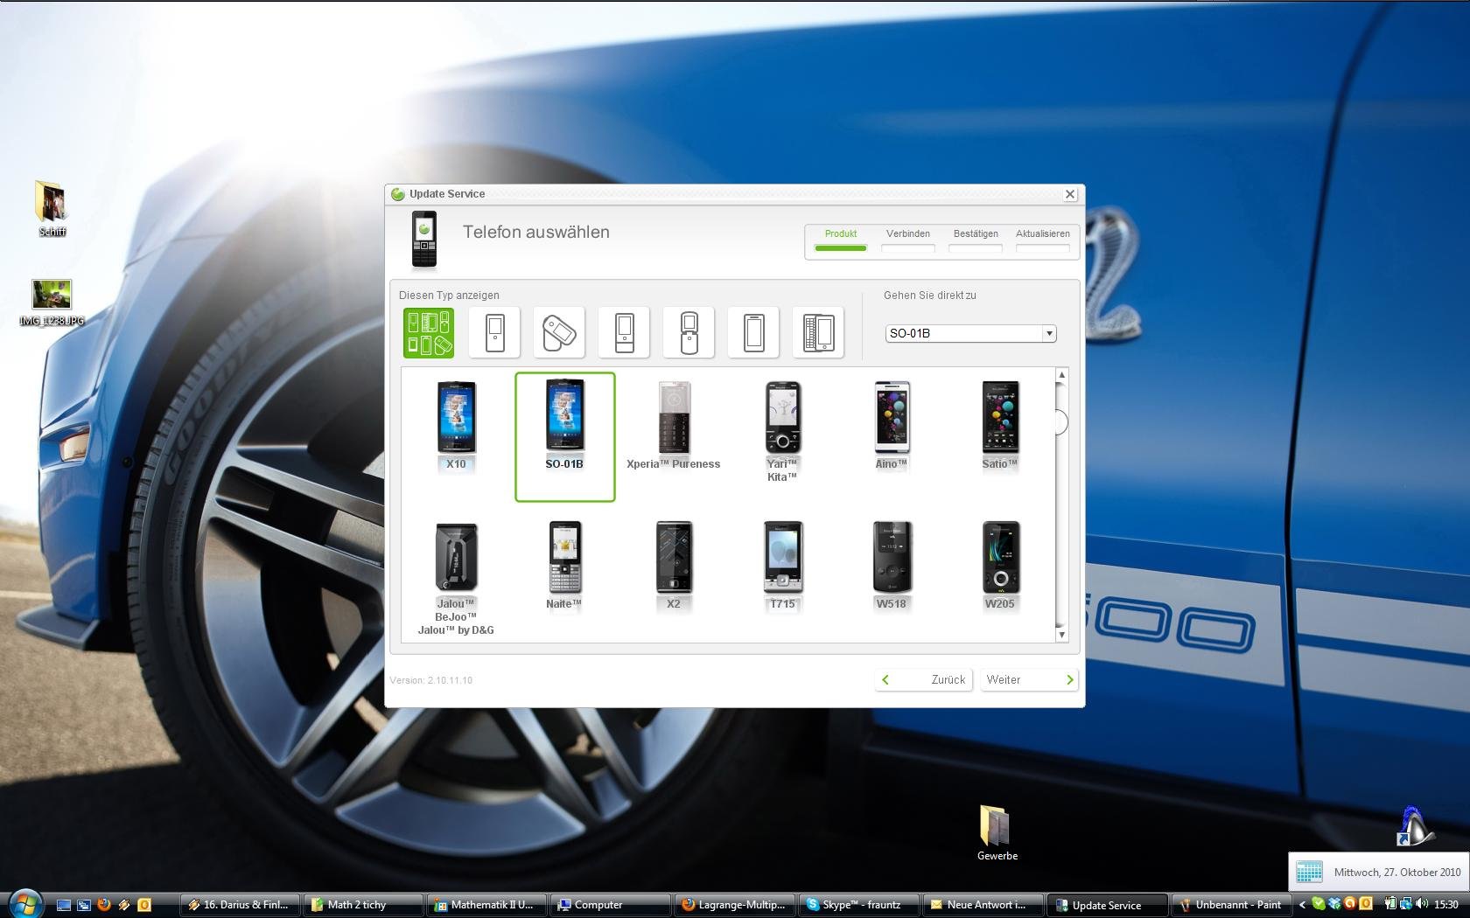This screenshot has width=1470, height=918.
Task: Filter by clamshell flip phone type
Action: tap(689, 332)
